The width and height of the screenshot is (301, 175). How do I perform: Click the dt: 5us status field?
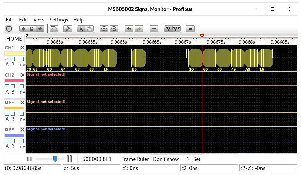click(x=91, y=168)
